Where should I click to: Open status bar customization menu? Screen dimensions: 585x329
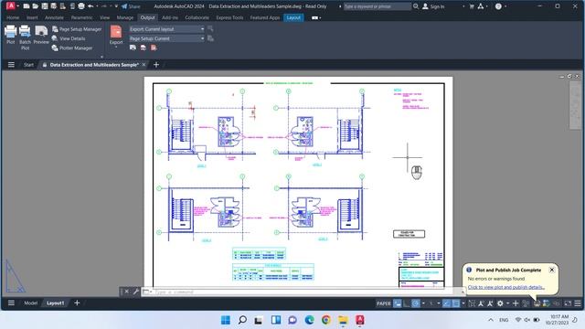pyautogui.click(x=578, y=303)
